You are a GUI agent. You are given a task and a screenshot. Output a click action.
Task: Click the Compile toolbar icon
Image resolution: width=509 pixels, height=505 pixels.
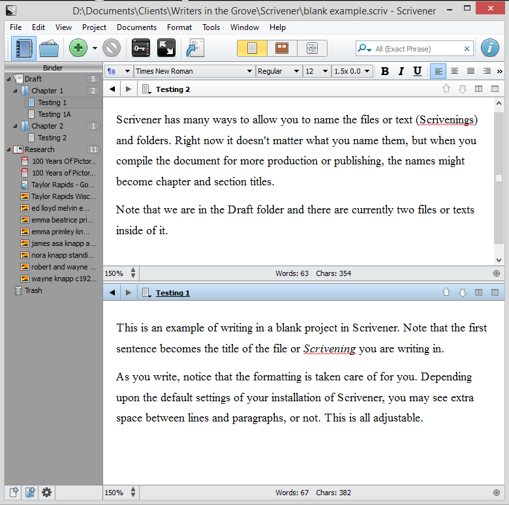[x=194, y=48]
